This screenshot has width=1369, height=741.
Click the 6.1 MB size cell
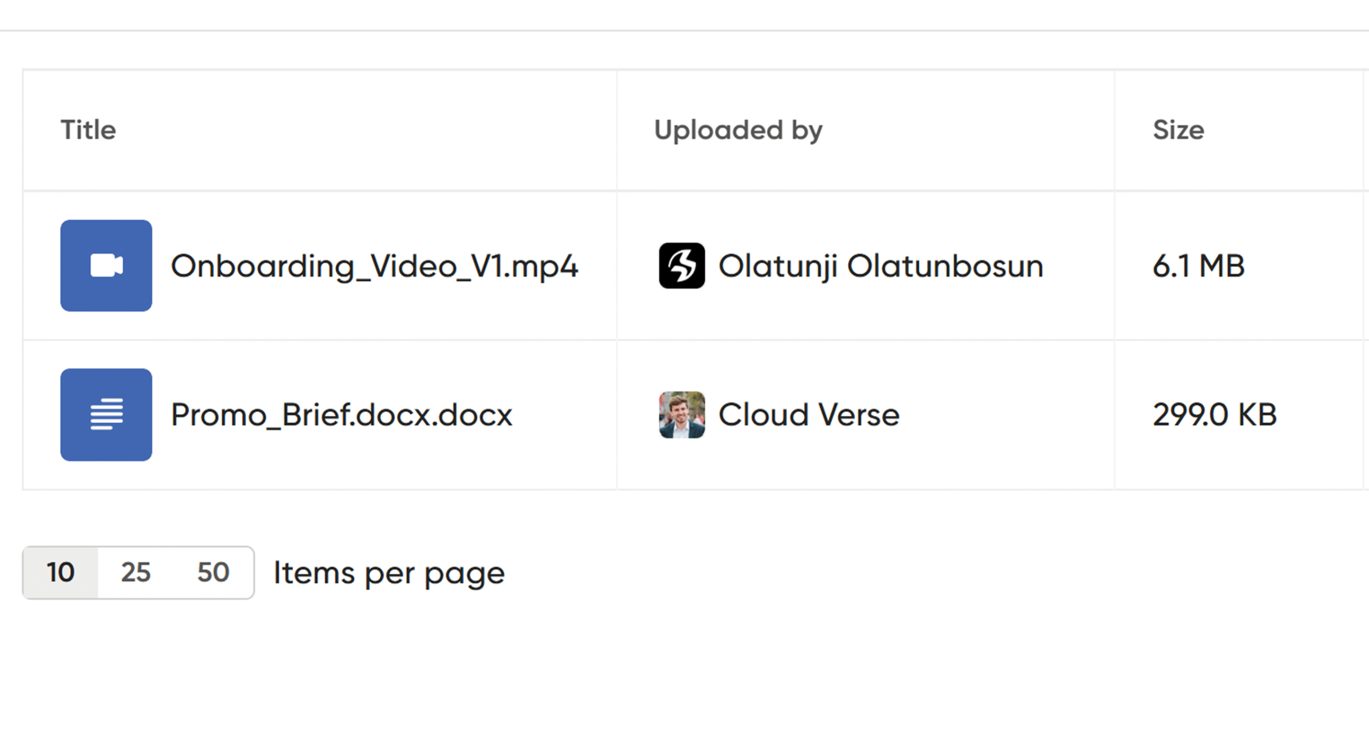[1198, 266]
